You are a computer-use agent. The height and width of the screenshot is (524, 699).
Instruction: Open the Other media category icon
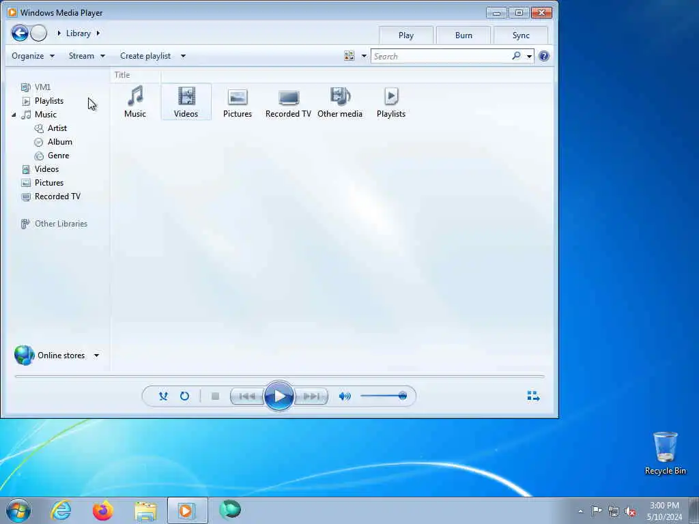click(340, 102)
